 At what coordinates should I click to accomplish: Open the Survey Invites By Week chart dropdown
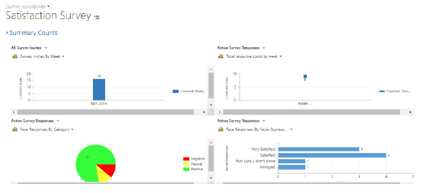(63, 56)
